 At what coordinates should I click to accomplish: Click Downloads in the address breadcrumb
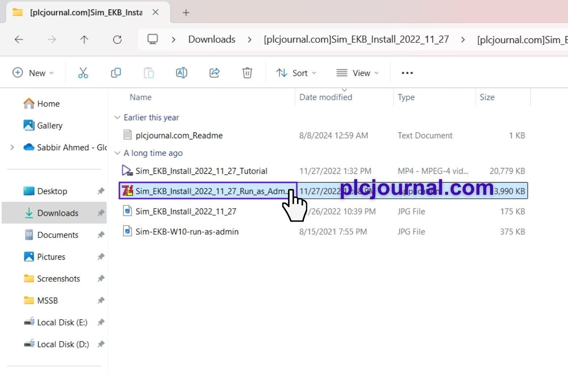(212, 39)
